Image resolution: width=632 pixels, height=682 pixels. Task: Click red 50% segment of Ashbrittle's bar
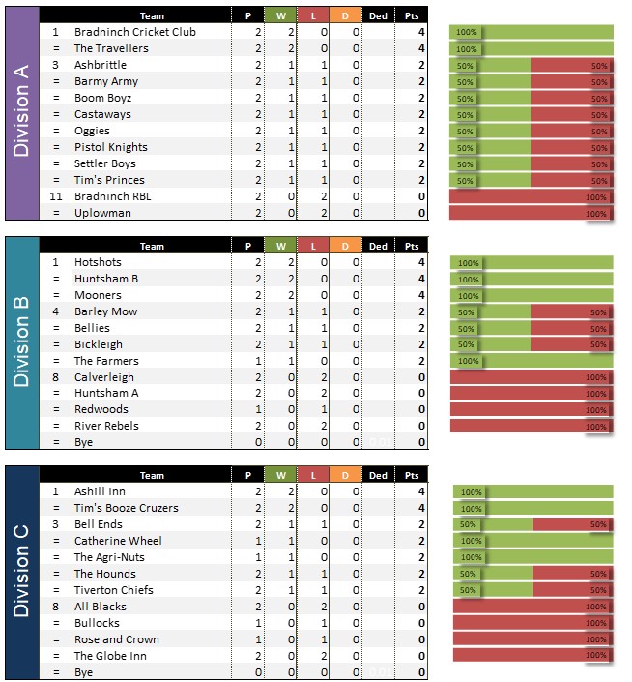point(572,65)
